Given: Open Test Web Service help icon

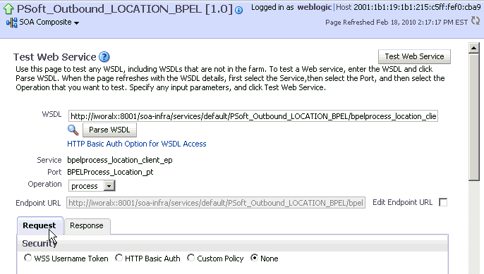Looking at the screenshot, I should [x=104, y=57].
